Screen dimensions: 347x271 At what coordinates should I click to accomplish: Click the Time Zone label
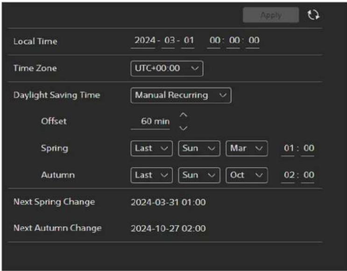coord(35,68)
